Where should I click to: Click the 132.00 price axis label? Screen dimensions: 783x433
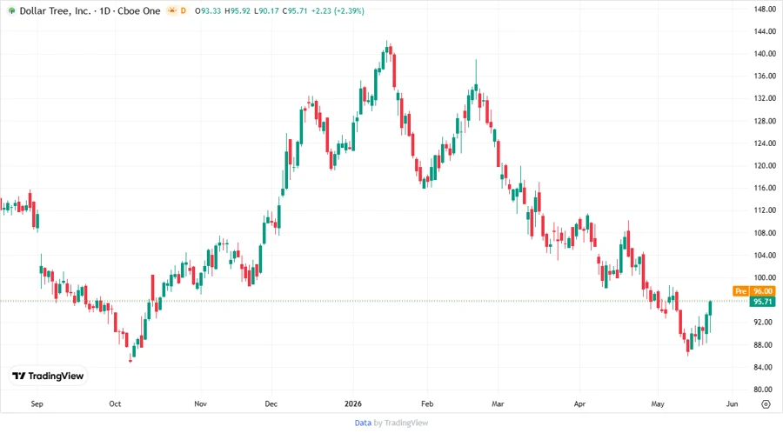point(765,98)
